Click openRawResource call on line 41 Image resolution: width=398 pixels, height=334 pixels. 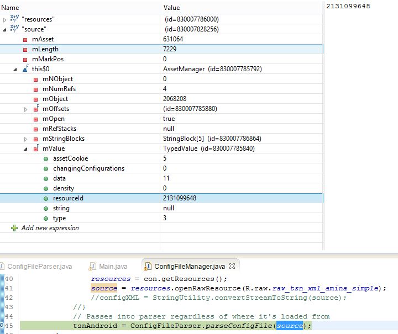click(208, 288)
